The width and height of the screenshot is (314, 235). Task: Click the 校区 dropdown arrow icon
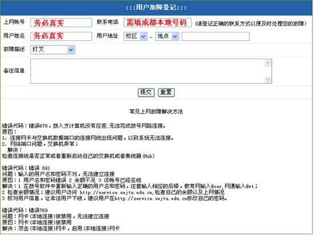(143, 36)
